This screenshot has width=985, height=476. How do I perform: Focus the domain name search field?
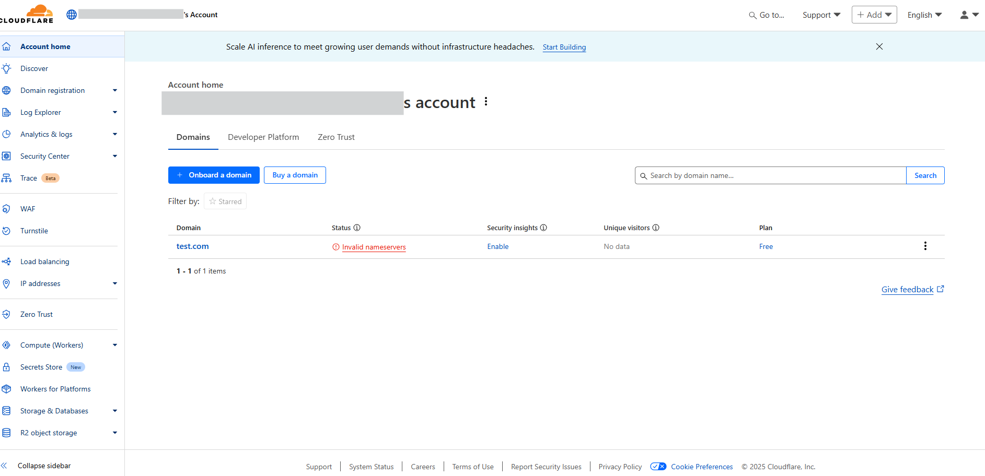tap(771, 175)
